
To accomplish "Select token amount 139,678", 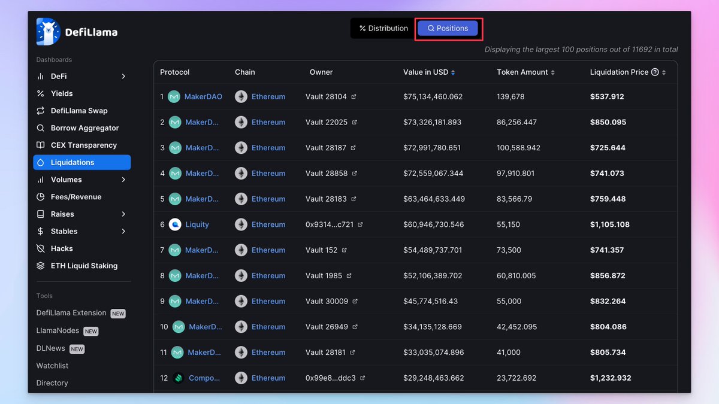I will (510, 97).
